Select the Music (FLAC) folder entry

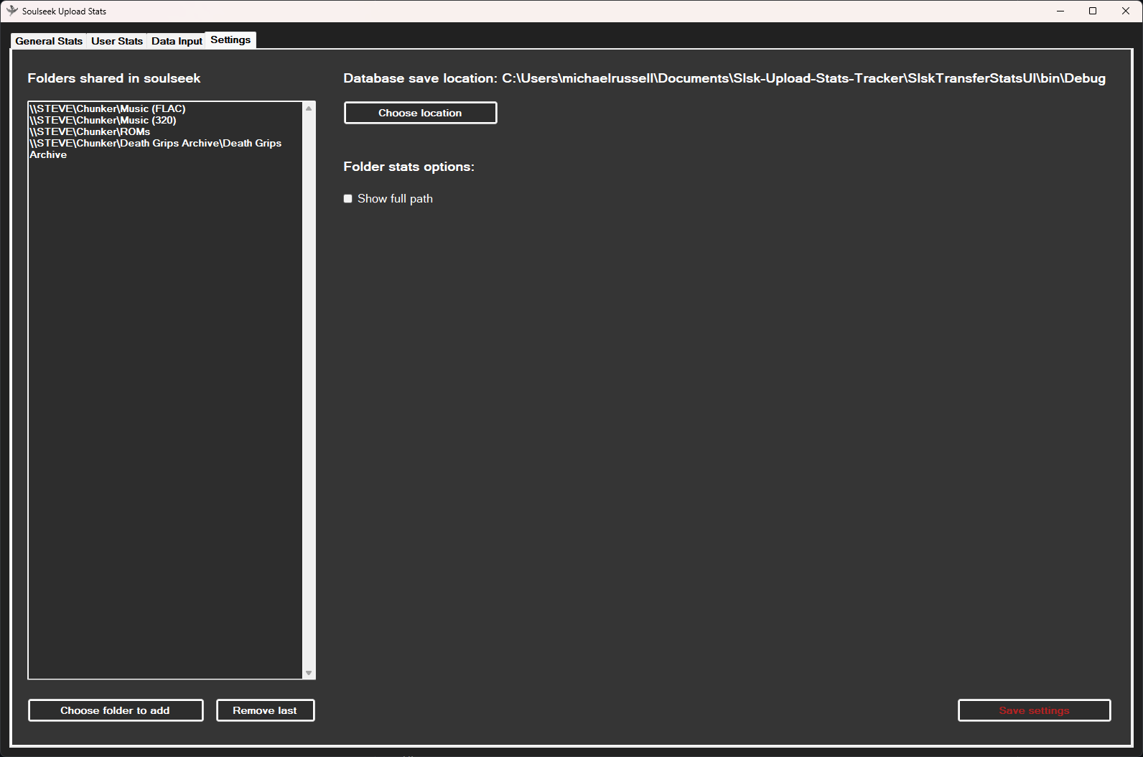(108, 109)
